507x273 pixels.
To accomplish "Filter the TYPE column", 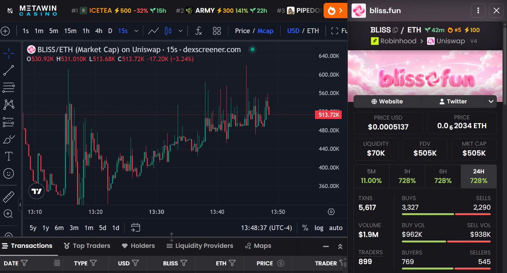I will coord(93,263).
